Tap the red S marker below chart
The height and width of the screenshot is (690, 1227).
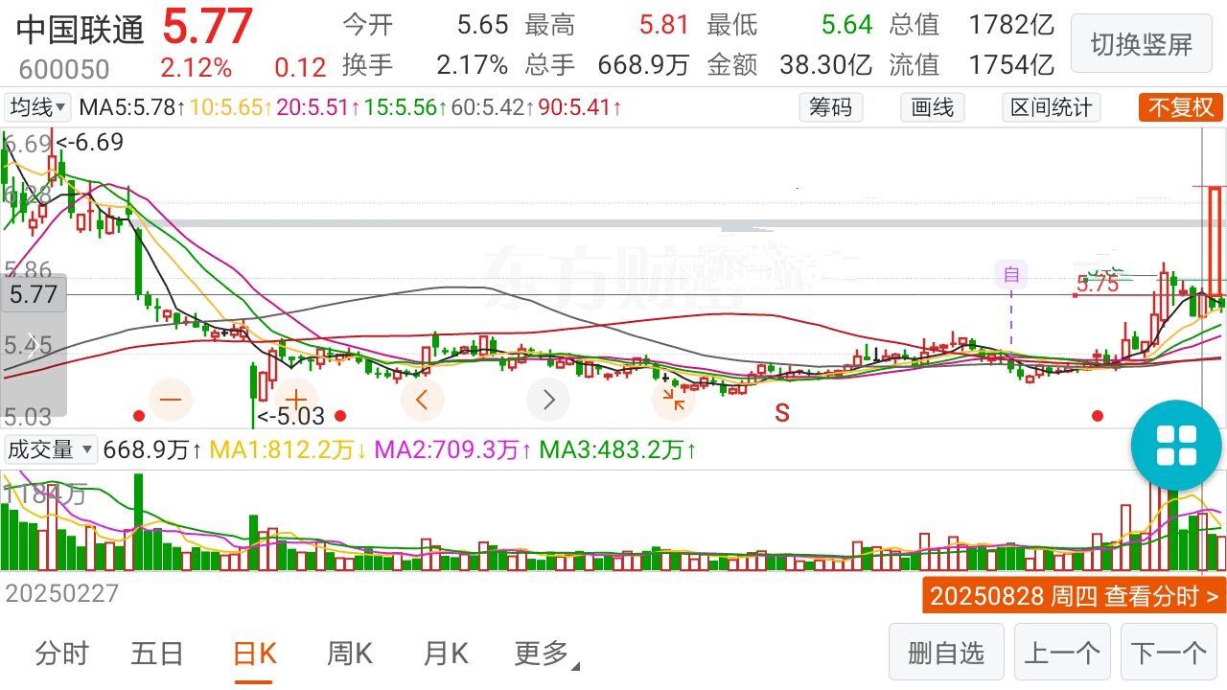[x=782, y=413]
